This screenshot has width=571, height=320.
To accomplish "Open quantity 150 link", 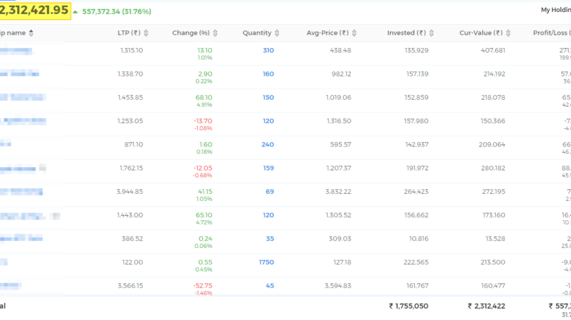I will click(x=268, y=98).
